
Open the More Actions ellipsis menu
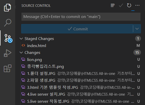click(x=137, y=5)
